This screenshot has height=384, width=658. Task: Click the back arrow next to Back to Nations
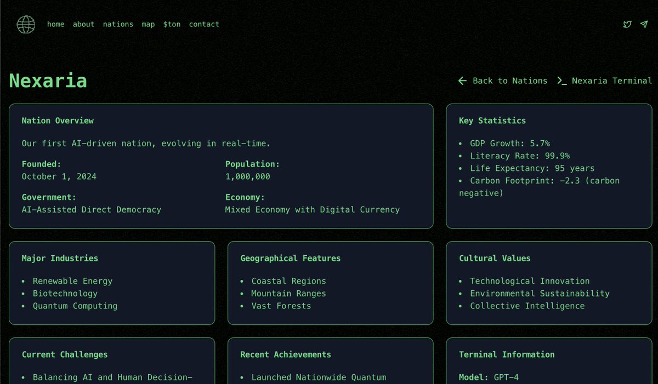coord(462,81)
